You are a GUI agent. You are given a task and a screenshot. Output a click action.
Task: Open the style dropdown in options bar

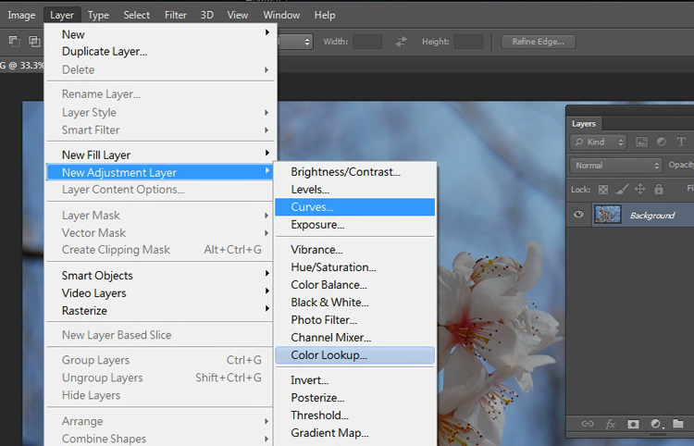tap(295, 42)
